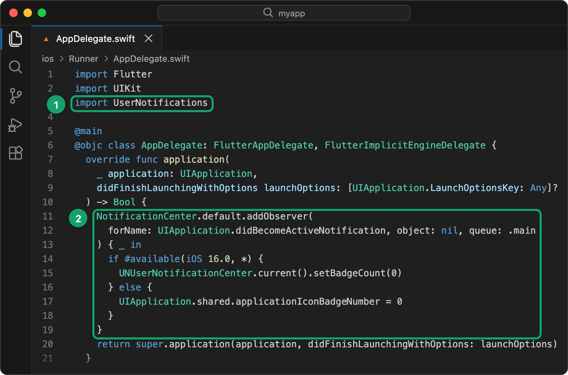Click #available on line 14
This screenshot has height=375, width=568.
click(152, 259)
